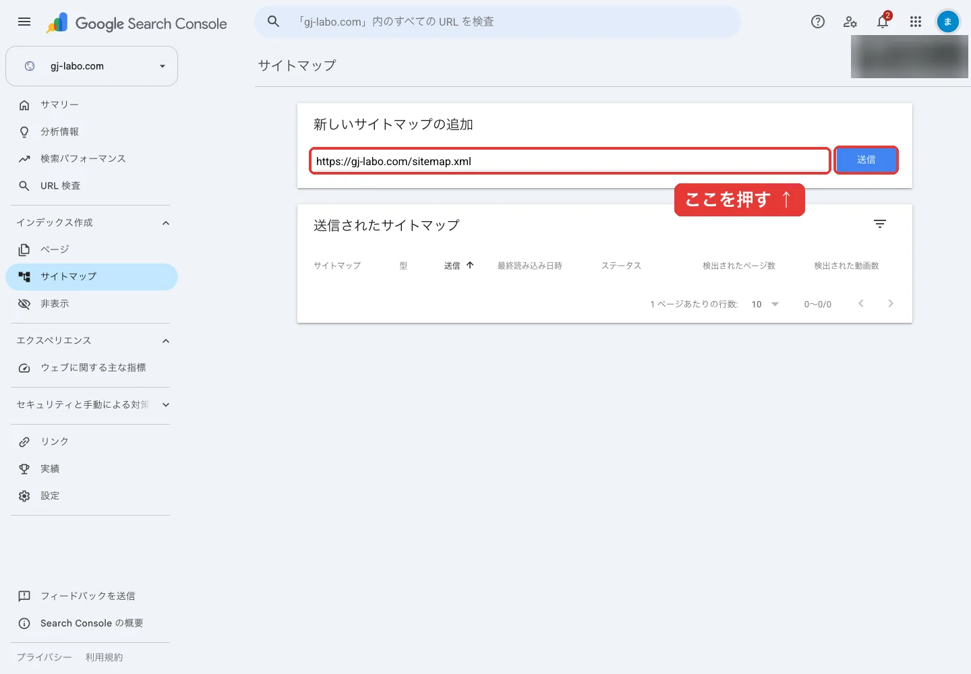Click the filter icon in submitted sitemaps
The width and height of the screenshot is (971, 674).
(880, 224)
